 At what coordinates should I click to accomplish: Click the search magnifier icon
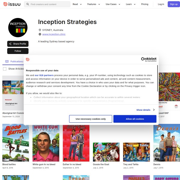[28, 4]
